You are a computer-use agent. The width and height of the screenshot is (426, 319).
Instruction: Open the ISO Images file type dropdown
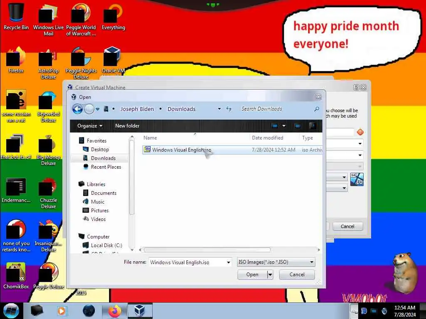tap(276, 263)
